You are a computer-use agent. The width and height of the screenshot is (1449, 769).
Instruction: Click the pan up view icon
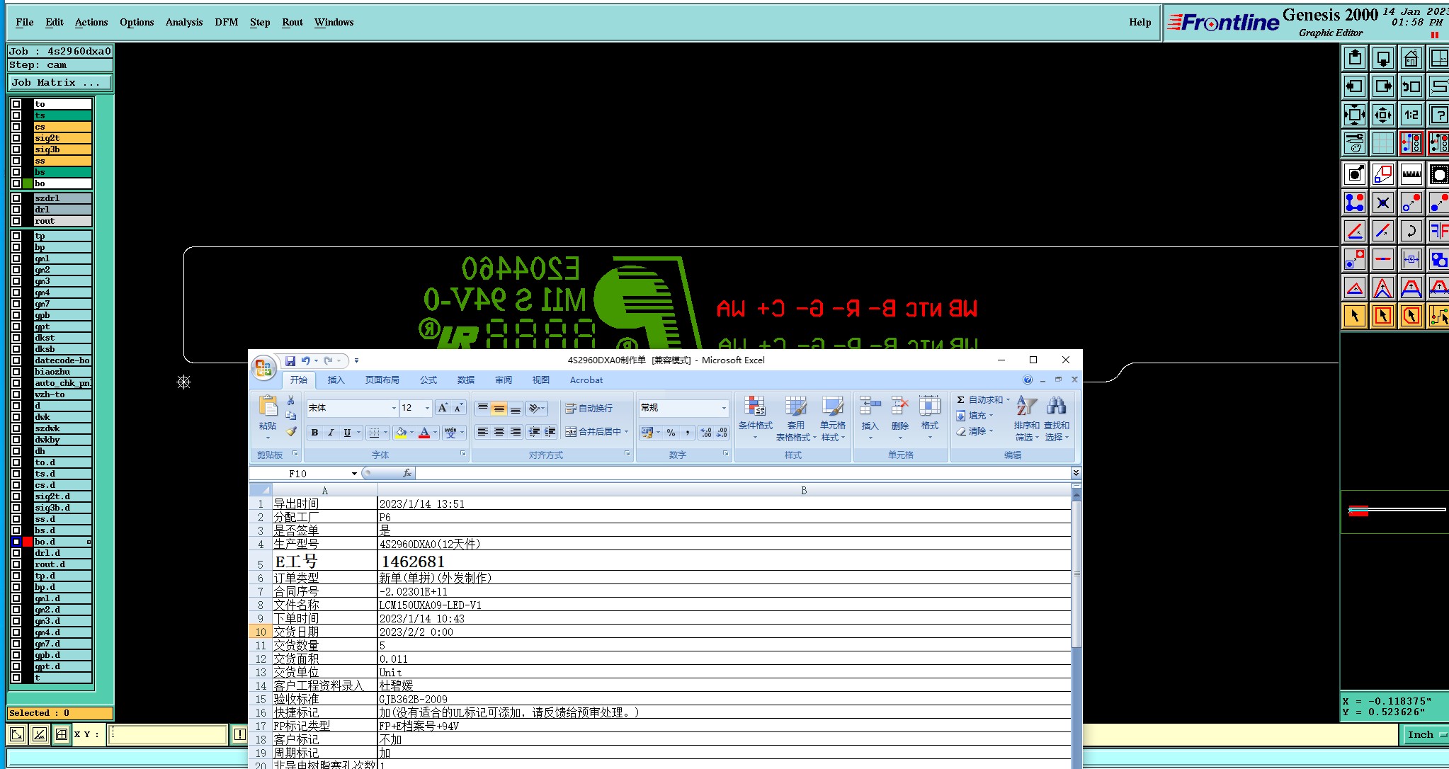[1355, 58]
